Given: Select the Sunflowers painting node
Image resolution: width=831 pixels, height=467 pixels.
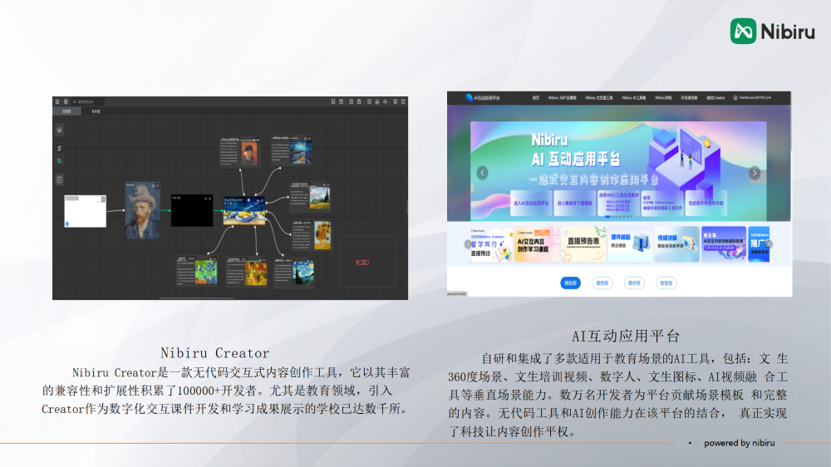Looking at the screenshot, I should pyautogui.click(x=312, y=235).
